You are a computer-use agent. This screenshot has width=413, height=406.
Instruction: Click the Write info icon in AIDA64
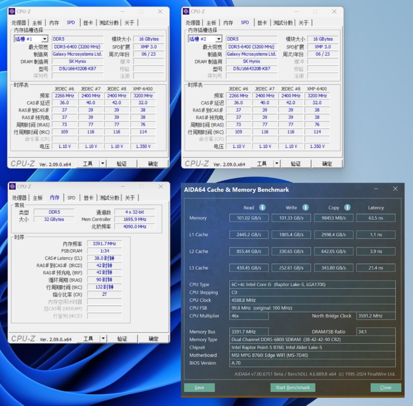[305, 207]
